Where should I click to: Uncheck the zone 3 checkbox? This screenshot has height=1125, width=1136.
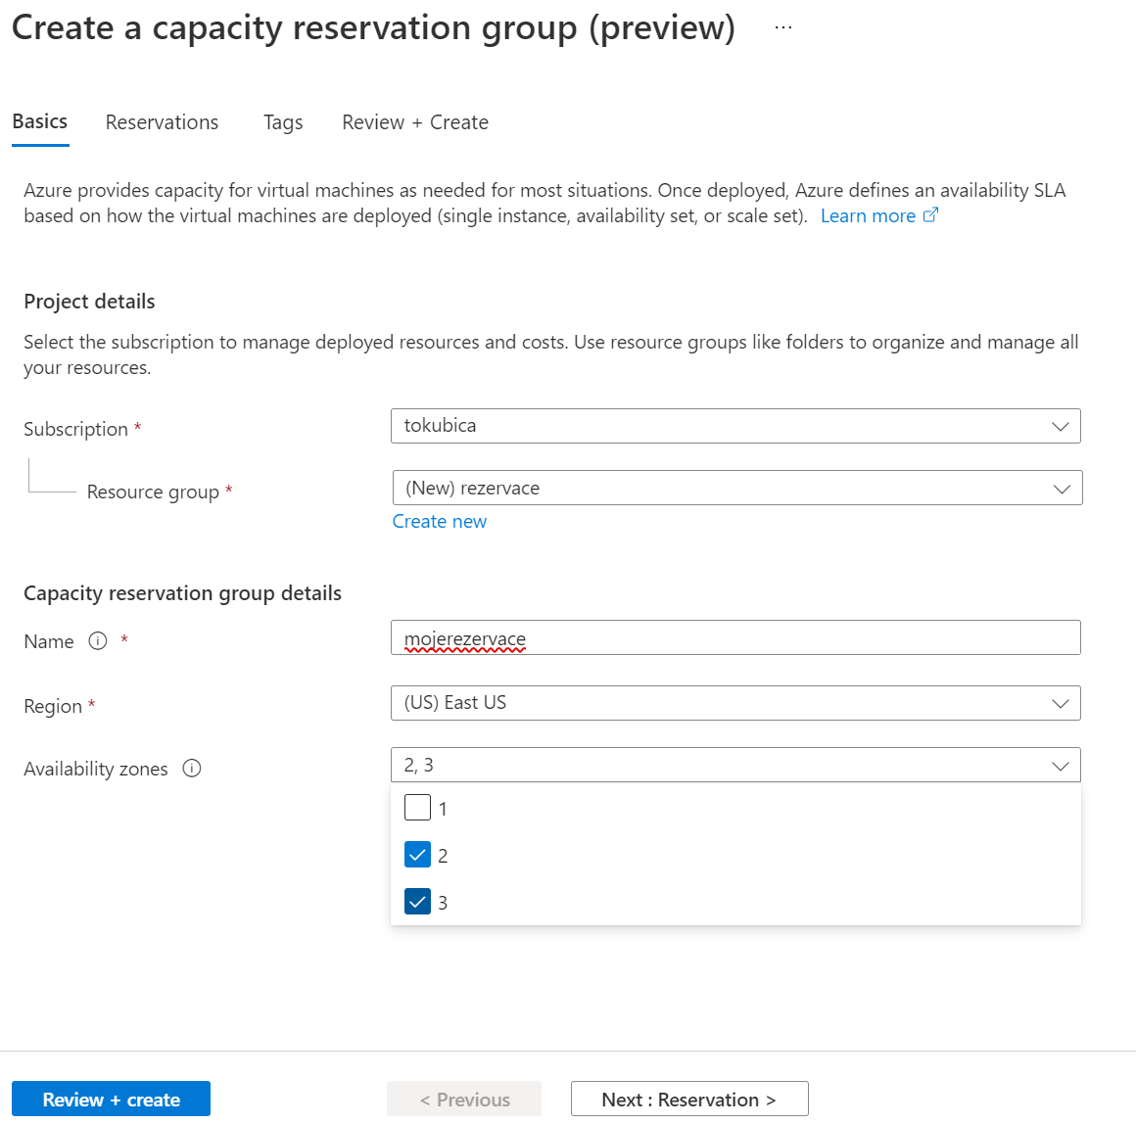[x=417, y=902]
